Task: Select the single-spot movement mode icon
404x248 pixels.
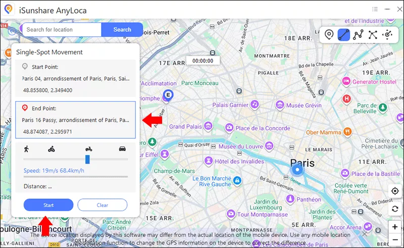Action: [343, 34]
